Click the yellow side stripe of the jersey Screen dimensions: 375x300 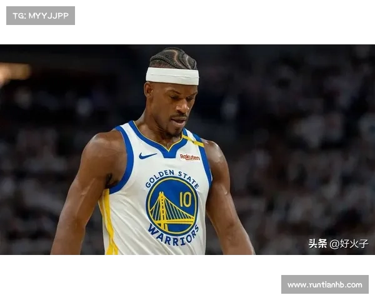click(x=108, y=225)
